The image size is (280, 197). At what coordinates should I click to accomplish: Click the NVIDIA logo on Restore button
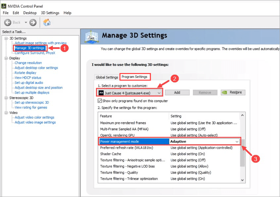(x=224, y=92)
